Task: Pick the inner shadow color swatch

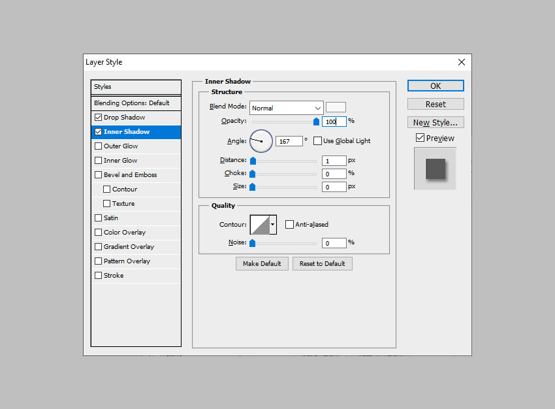Action: [x=336, y=107]
